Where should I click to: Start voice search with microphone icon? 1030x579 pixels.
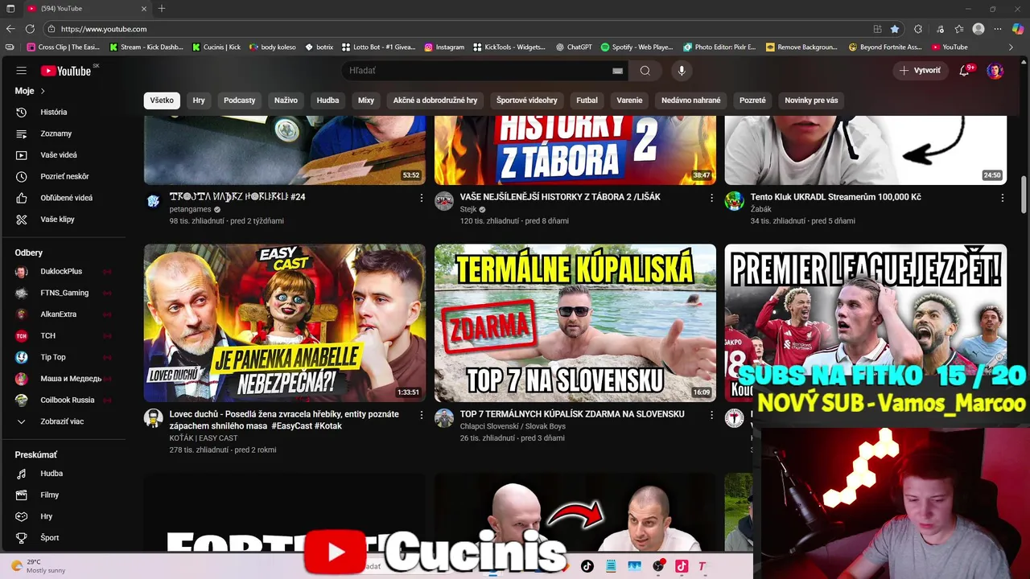click(x=682, y=71)
